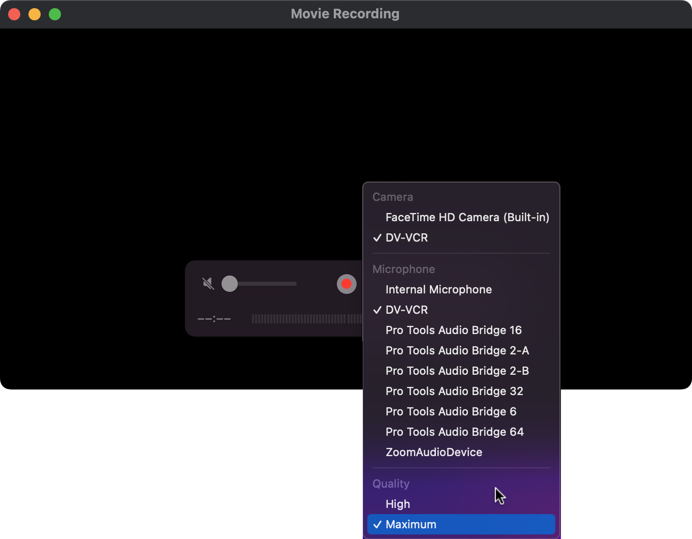Click the muted speaker volume icon
Image resolution: width=692 pixels, height=539 pixels.
point(208,283)
